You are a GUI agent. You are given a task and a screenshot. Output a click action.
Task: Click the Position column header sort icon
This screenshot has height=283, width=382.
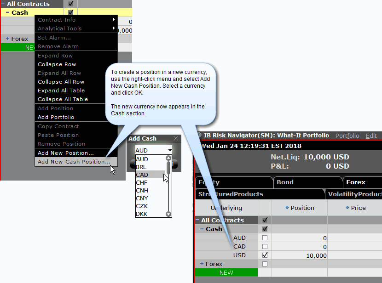(x=287, y=208)
